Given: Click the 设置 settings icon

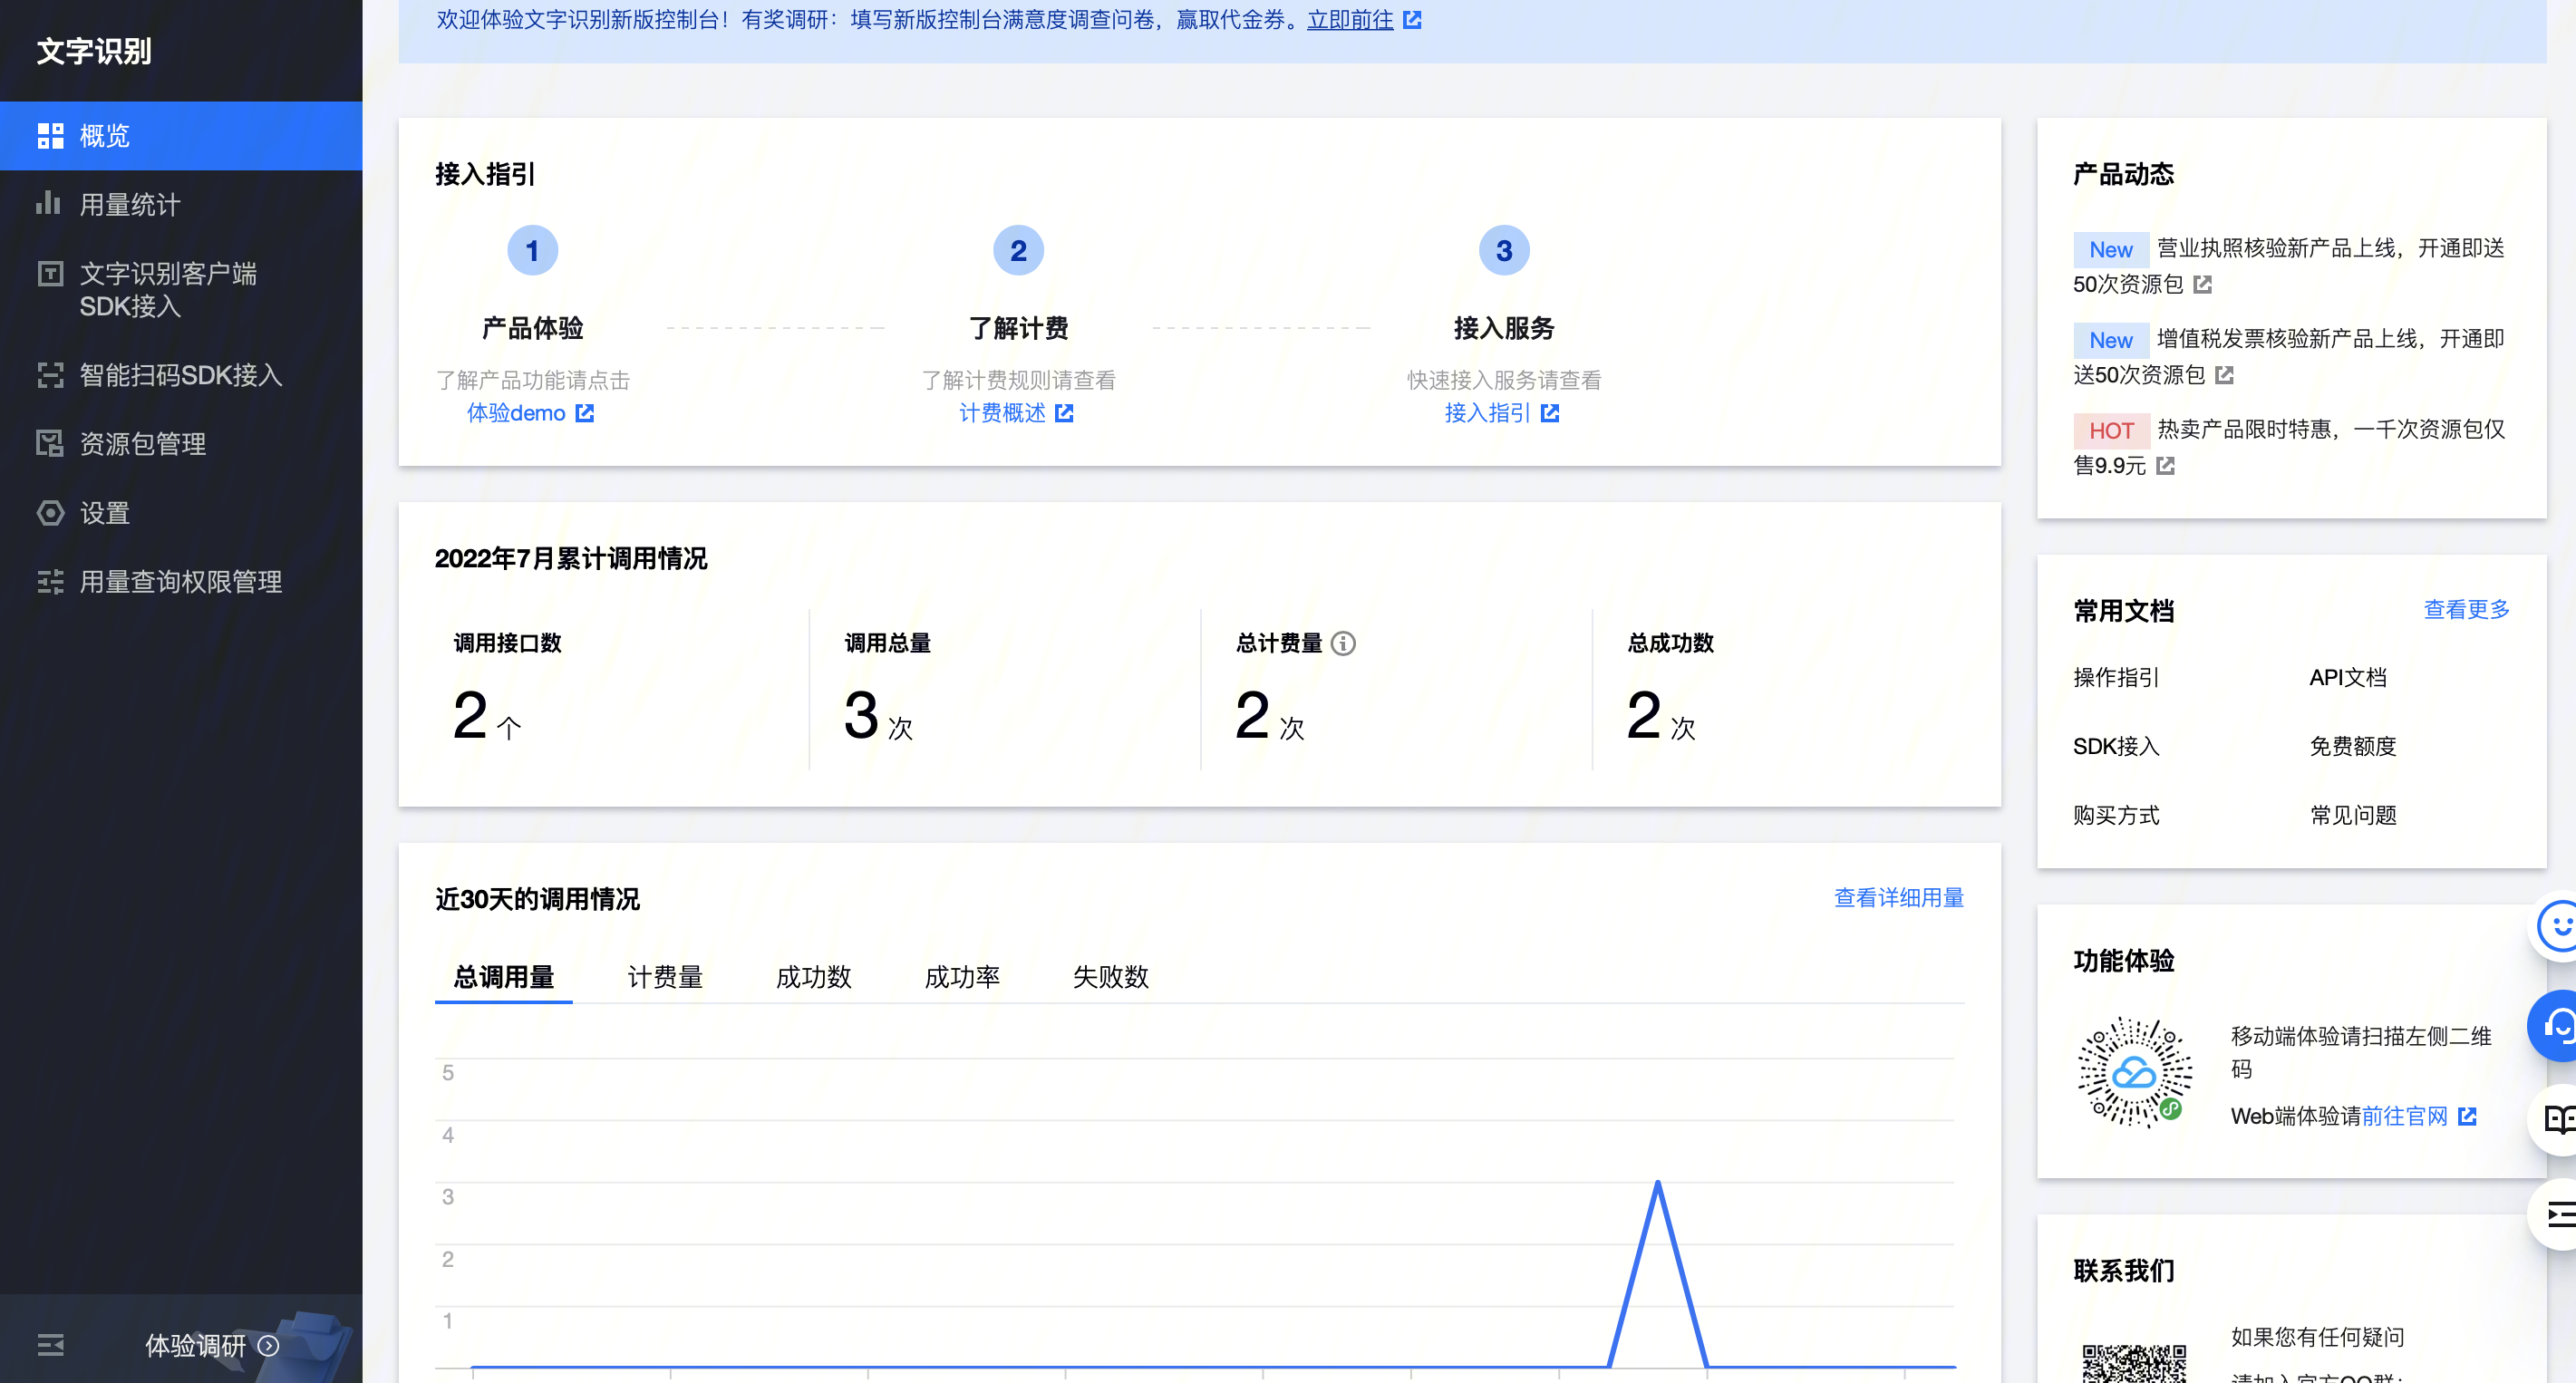Looking at the screenshot, I should 50,513.
